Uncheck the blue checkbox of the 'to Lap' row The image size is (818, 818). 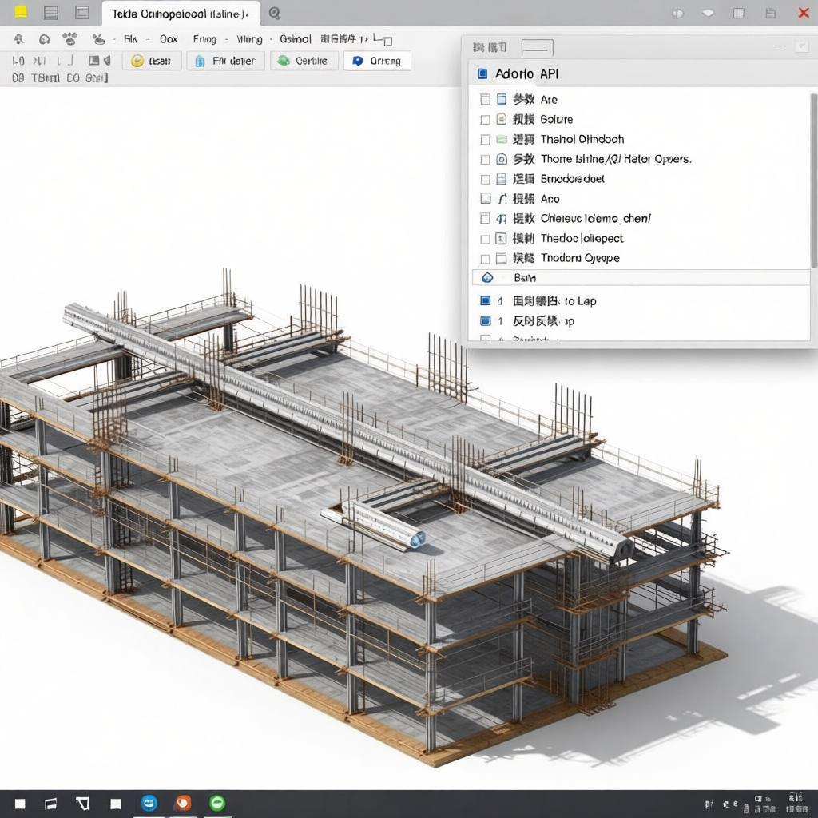[x=485, y=300]
